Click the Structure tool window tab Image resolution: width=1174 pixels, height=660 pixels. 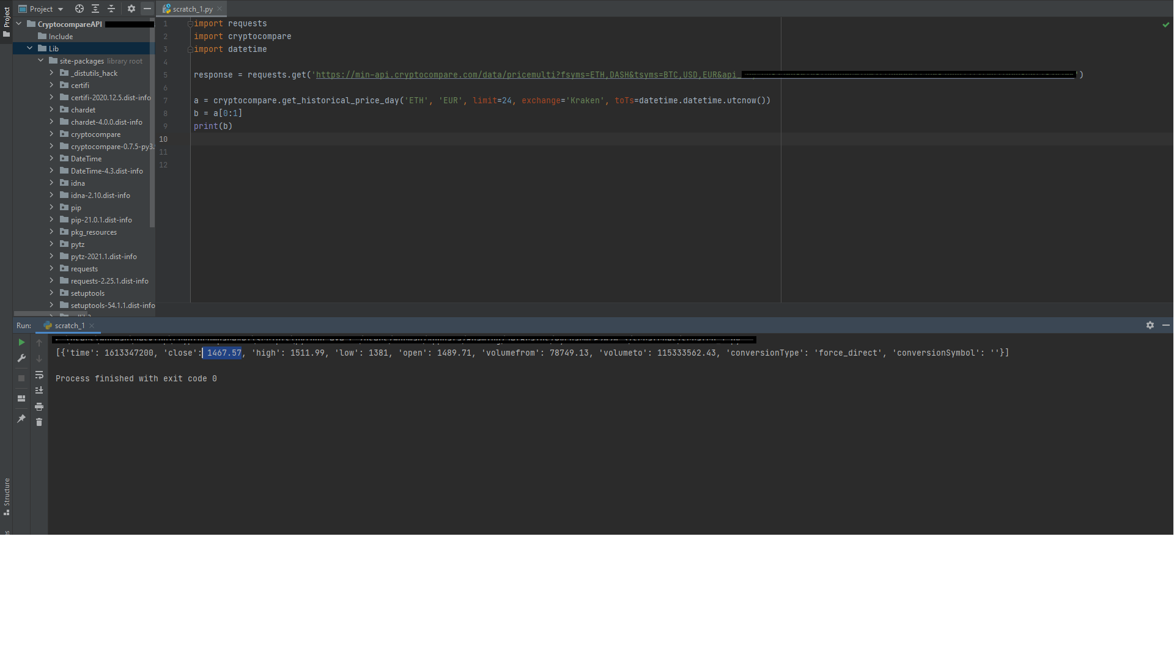6,496
